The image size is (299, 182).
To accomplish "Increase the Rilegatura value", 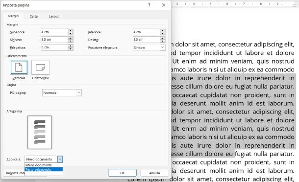I will [x=71, y=46].
